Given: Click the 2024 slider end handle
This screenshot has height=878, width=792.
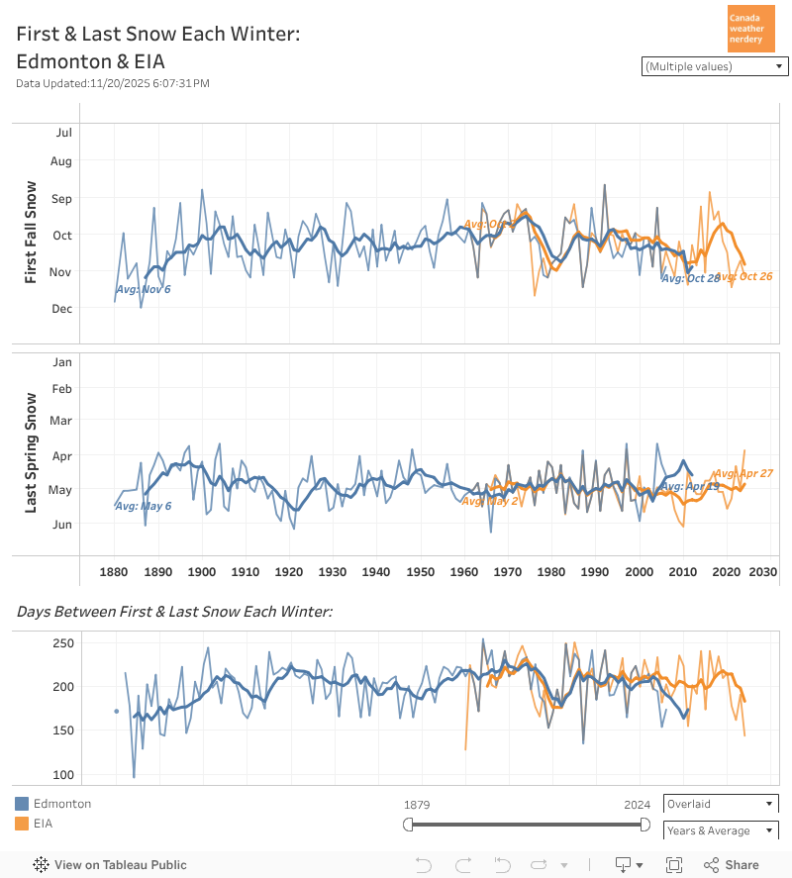Looking at the screenshot, I should [645, 825].
